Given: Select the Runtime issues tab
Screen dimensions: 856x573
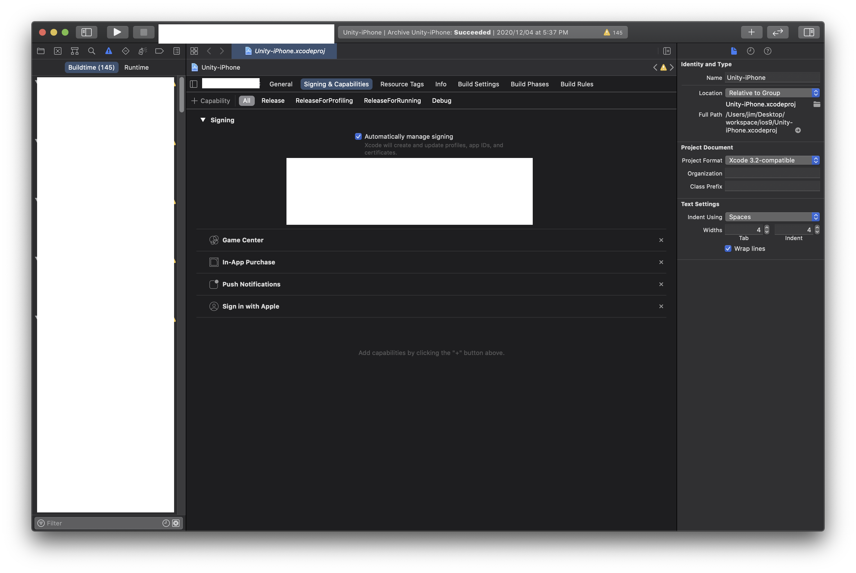Looking at the screenshot, I should tap(136, 67).
